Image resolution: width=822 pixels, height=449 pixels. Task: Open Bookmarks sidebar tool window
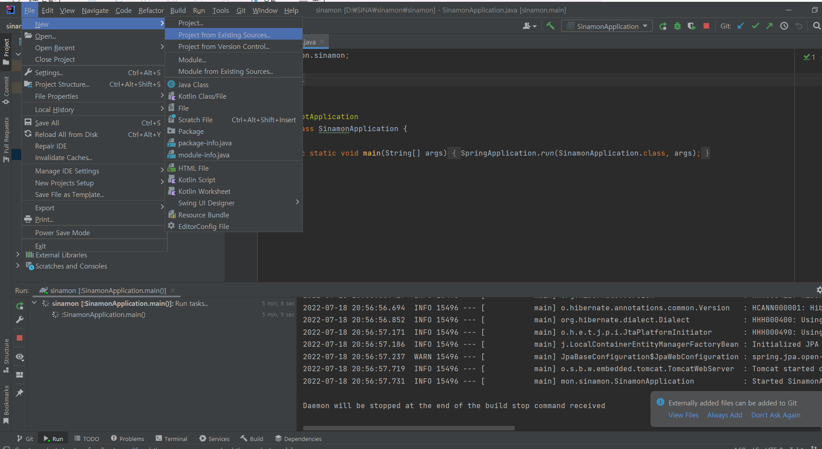click(x=6, y=405)
